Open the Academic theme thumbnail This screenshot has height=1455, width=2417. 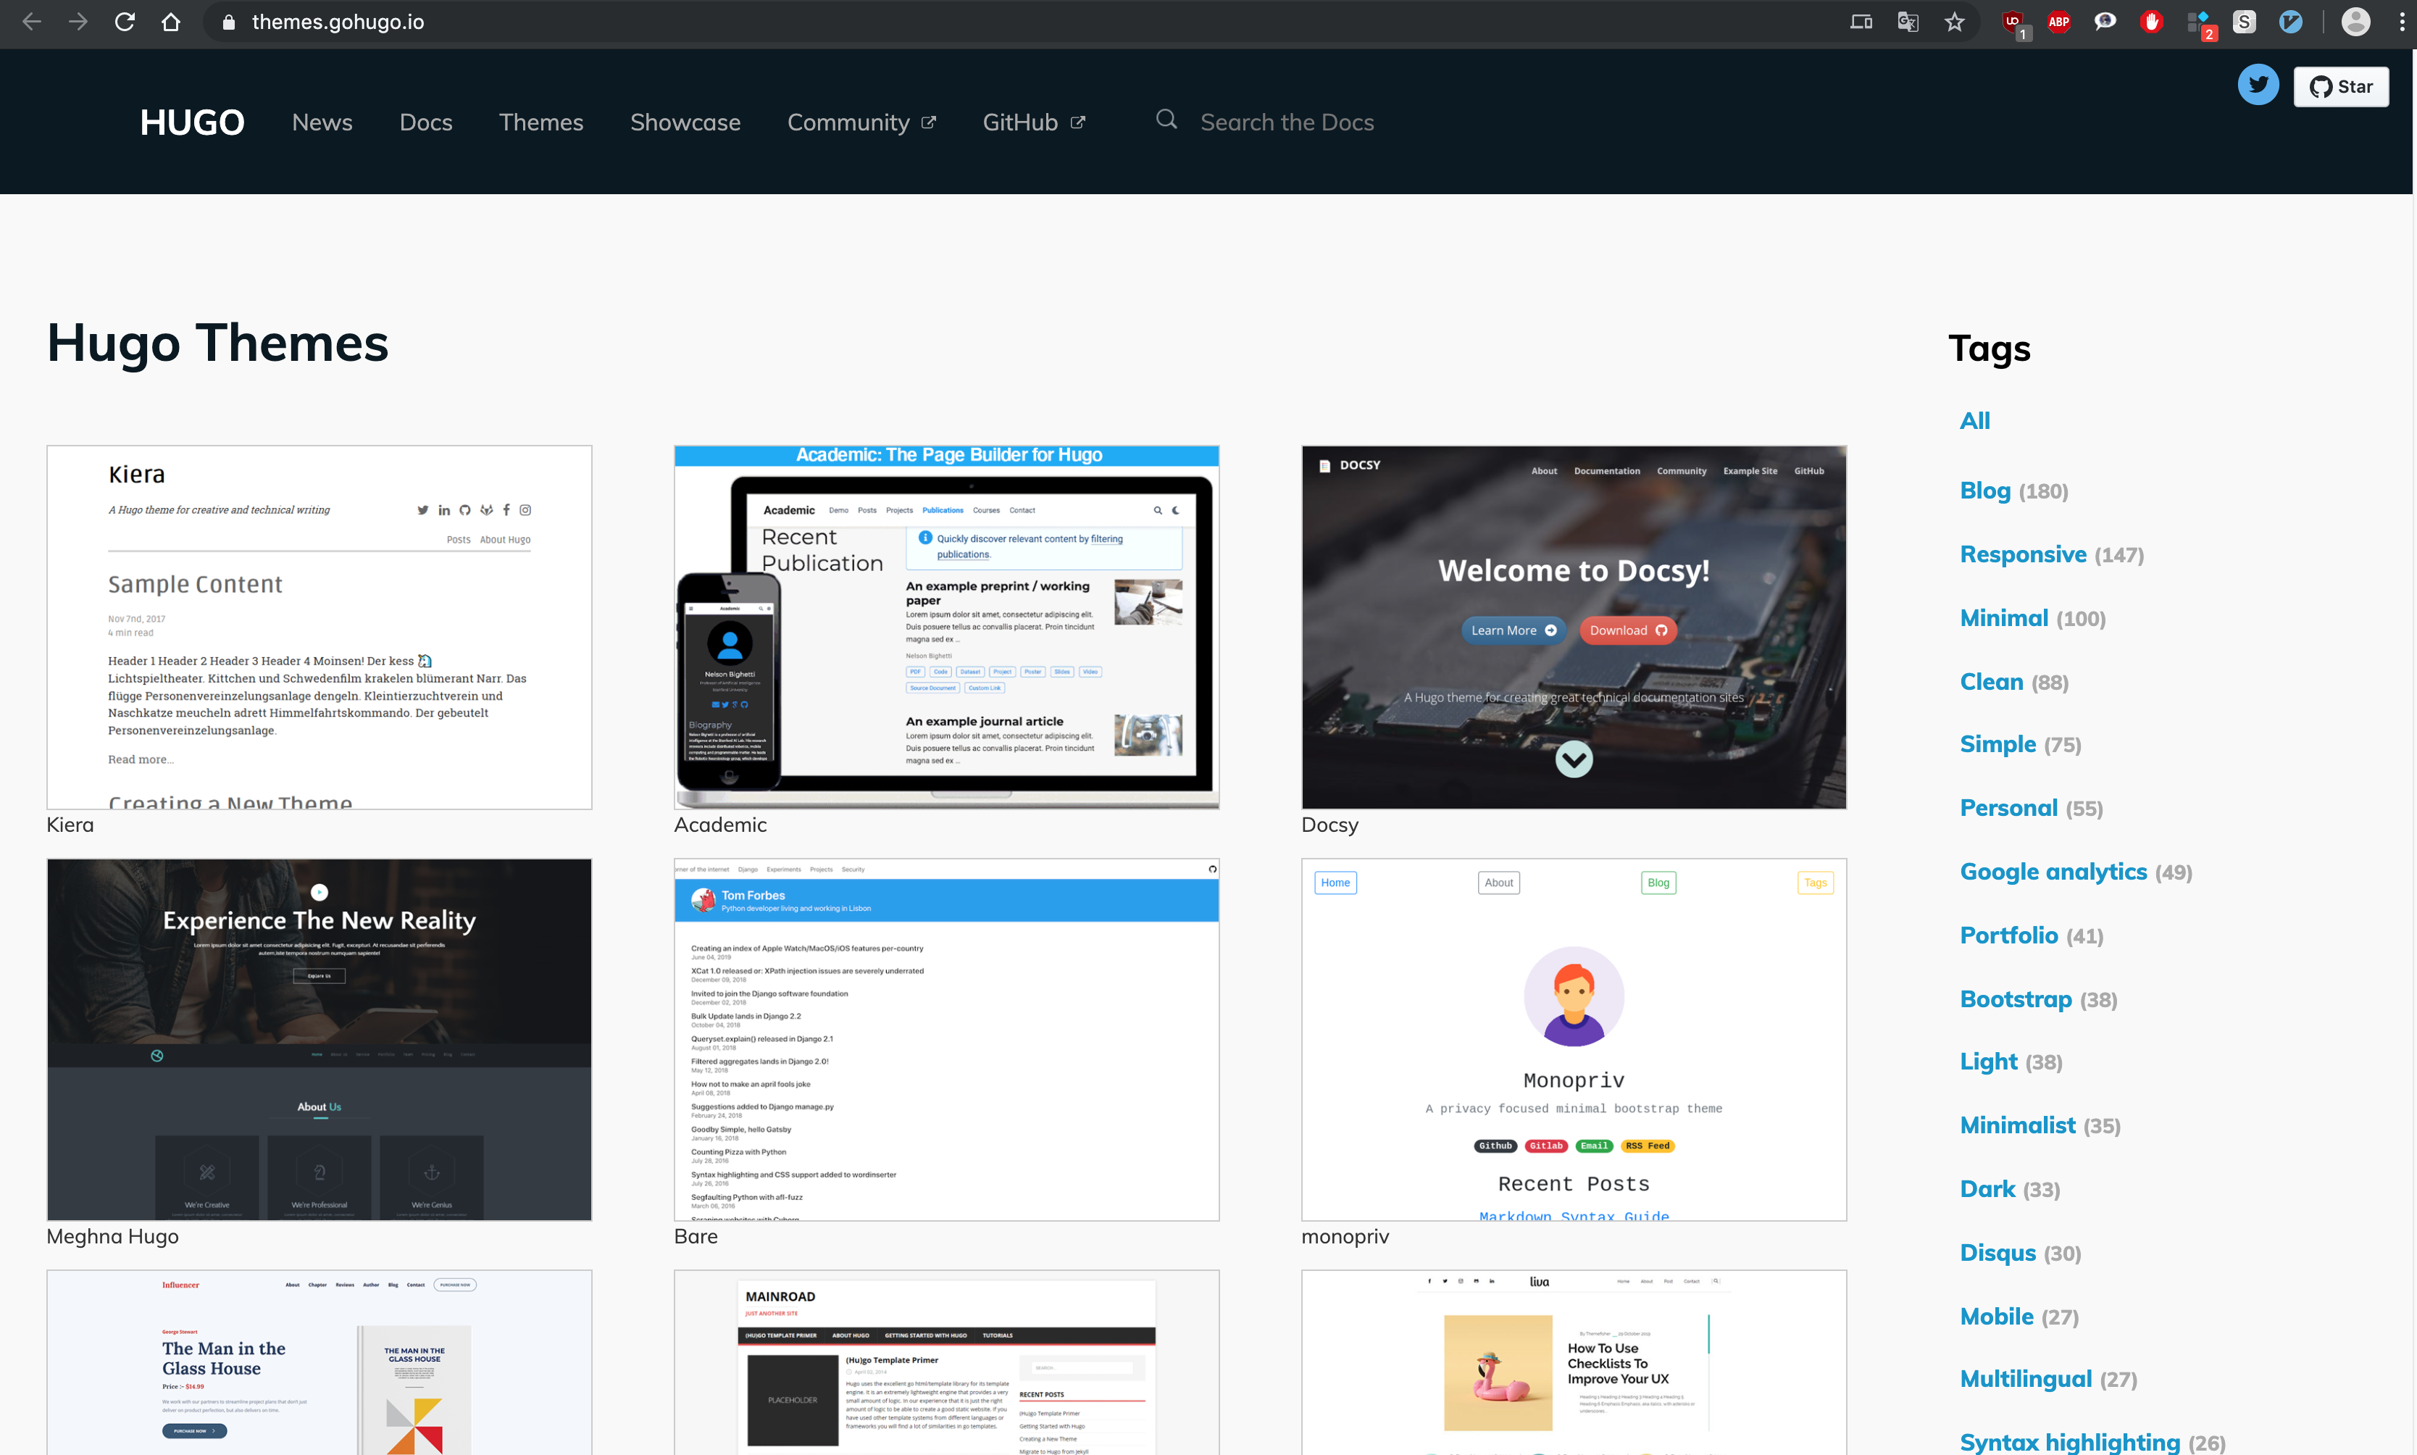[945, 628]
